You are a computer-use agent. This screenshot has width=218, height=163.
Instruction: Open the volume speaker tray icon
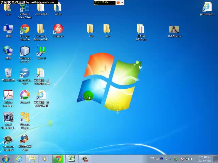[x=192, y=159]
